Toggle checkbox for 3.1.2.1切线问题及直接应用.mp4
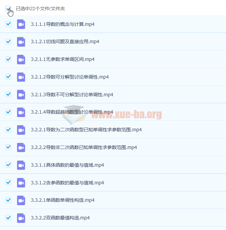 (8, 42)
